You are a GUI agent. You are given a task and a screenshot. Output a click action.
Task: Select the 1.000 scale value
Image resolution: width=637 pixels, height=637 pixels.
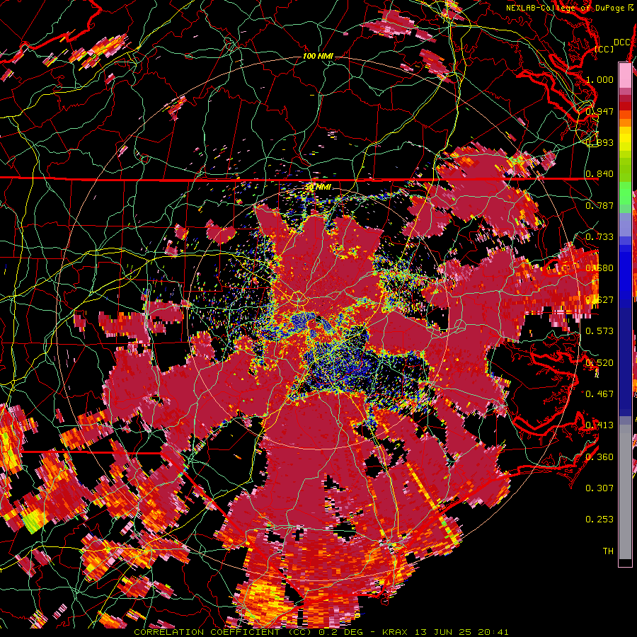[599, 79]
